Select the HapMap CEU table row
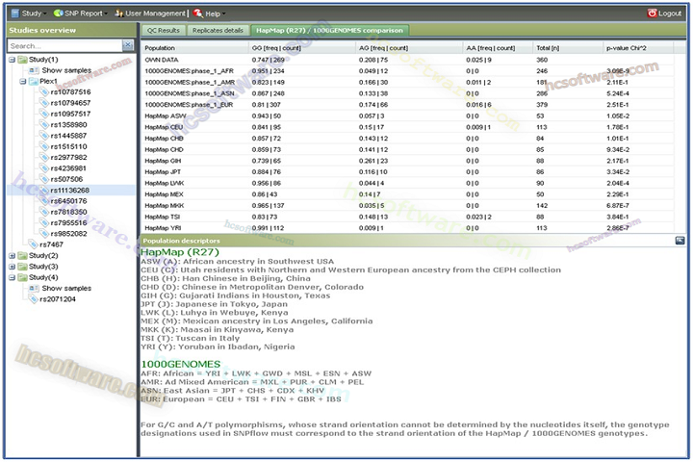This screenshot has width=693, height=462. (x=407, y=127)
